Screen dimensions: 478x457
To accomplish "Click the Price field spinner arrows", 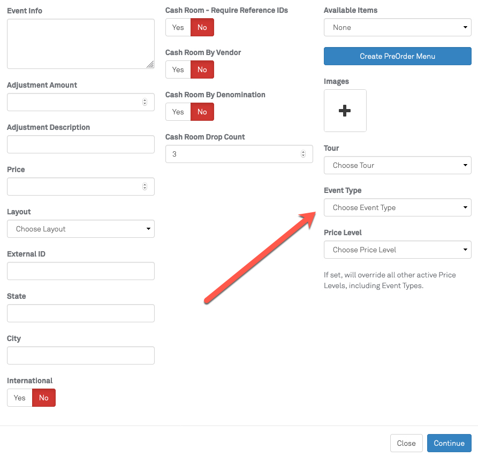I will coord(145,187).
